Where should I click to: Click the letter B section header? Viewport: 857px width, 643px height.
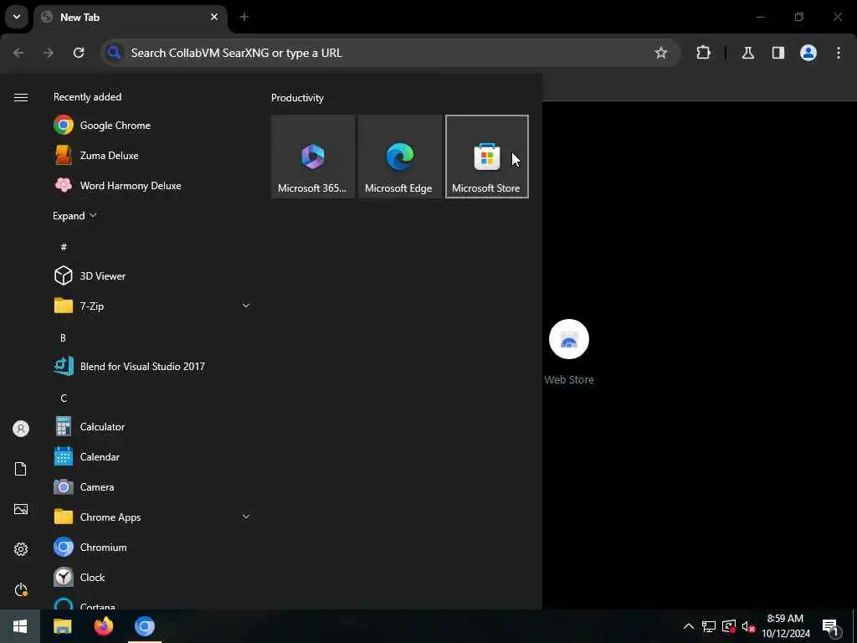pyautogui.click(x=63, y=338)
